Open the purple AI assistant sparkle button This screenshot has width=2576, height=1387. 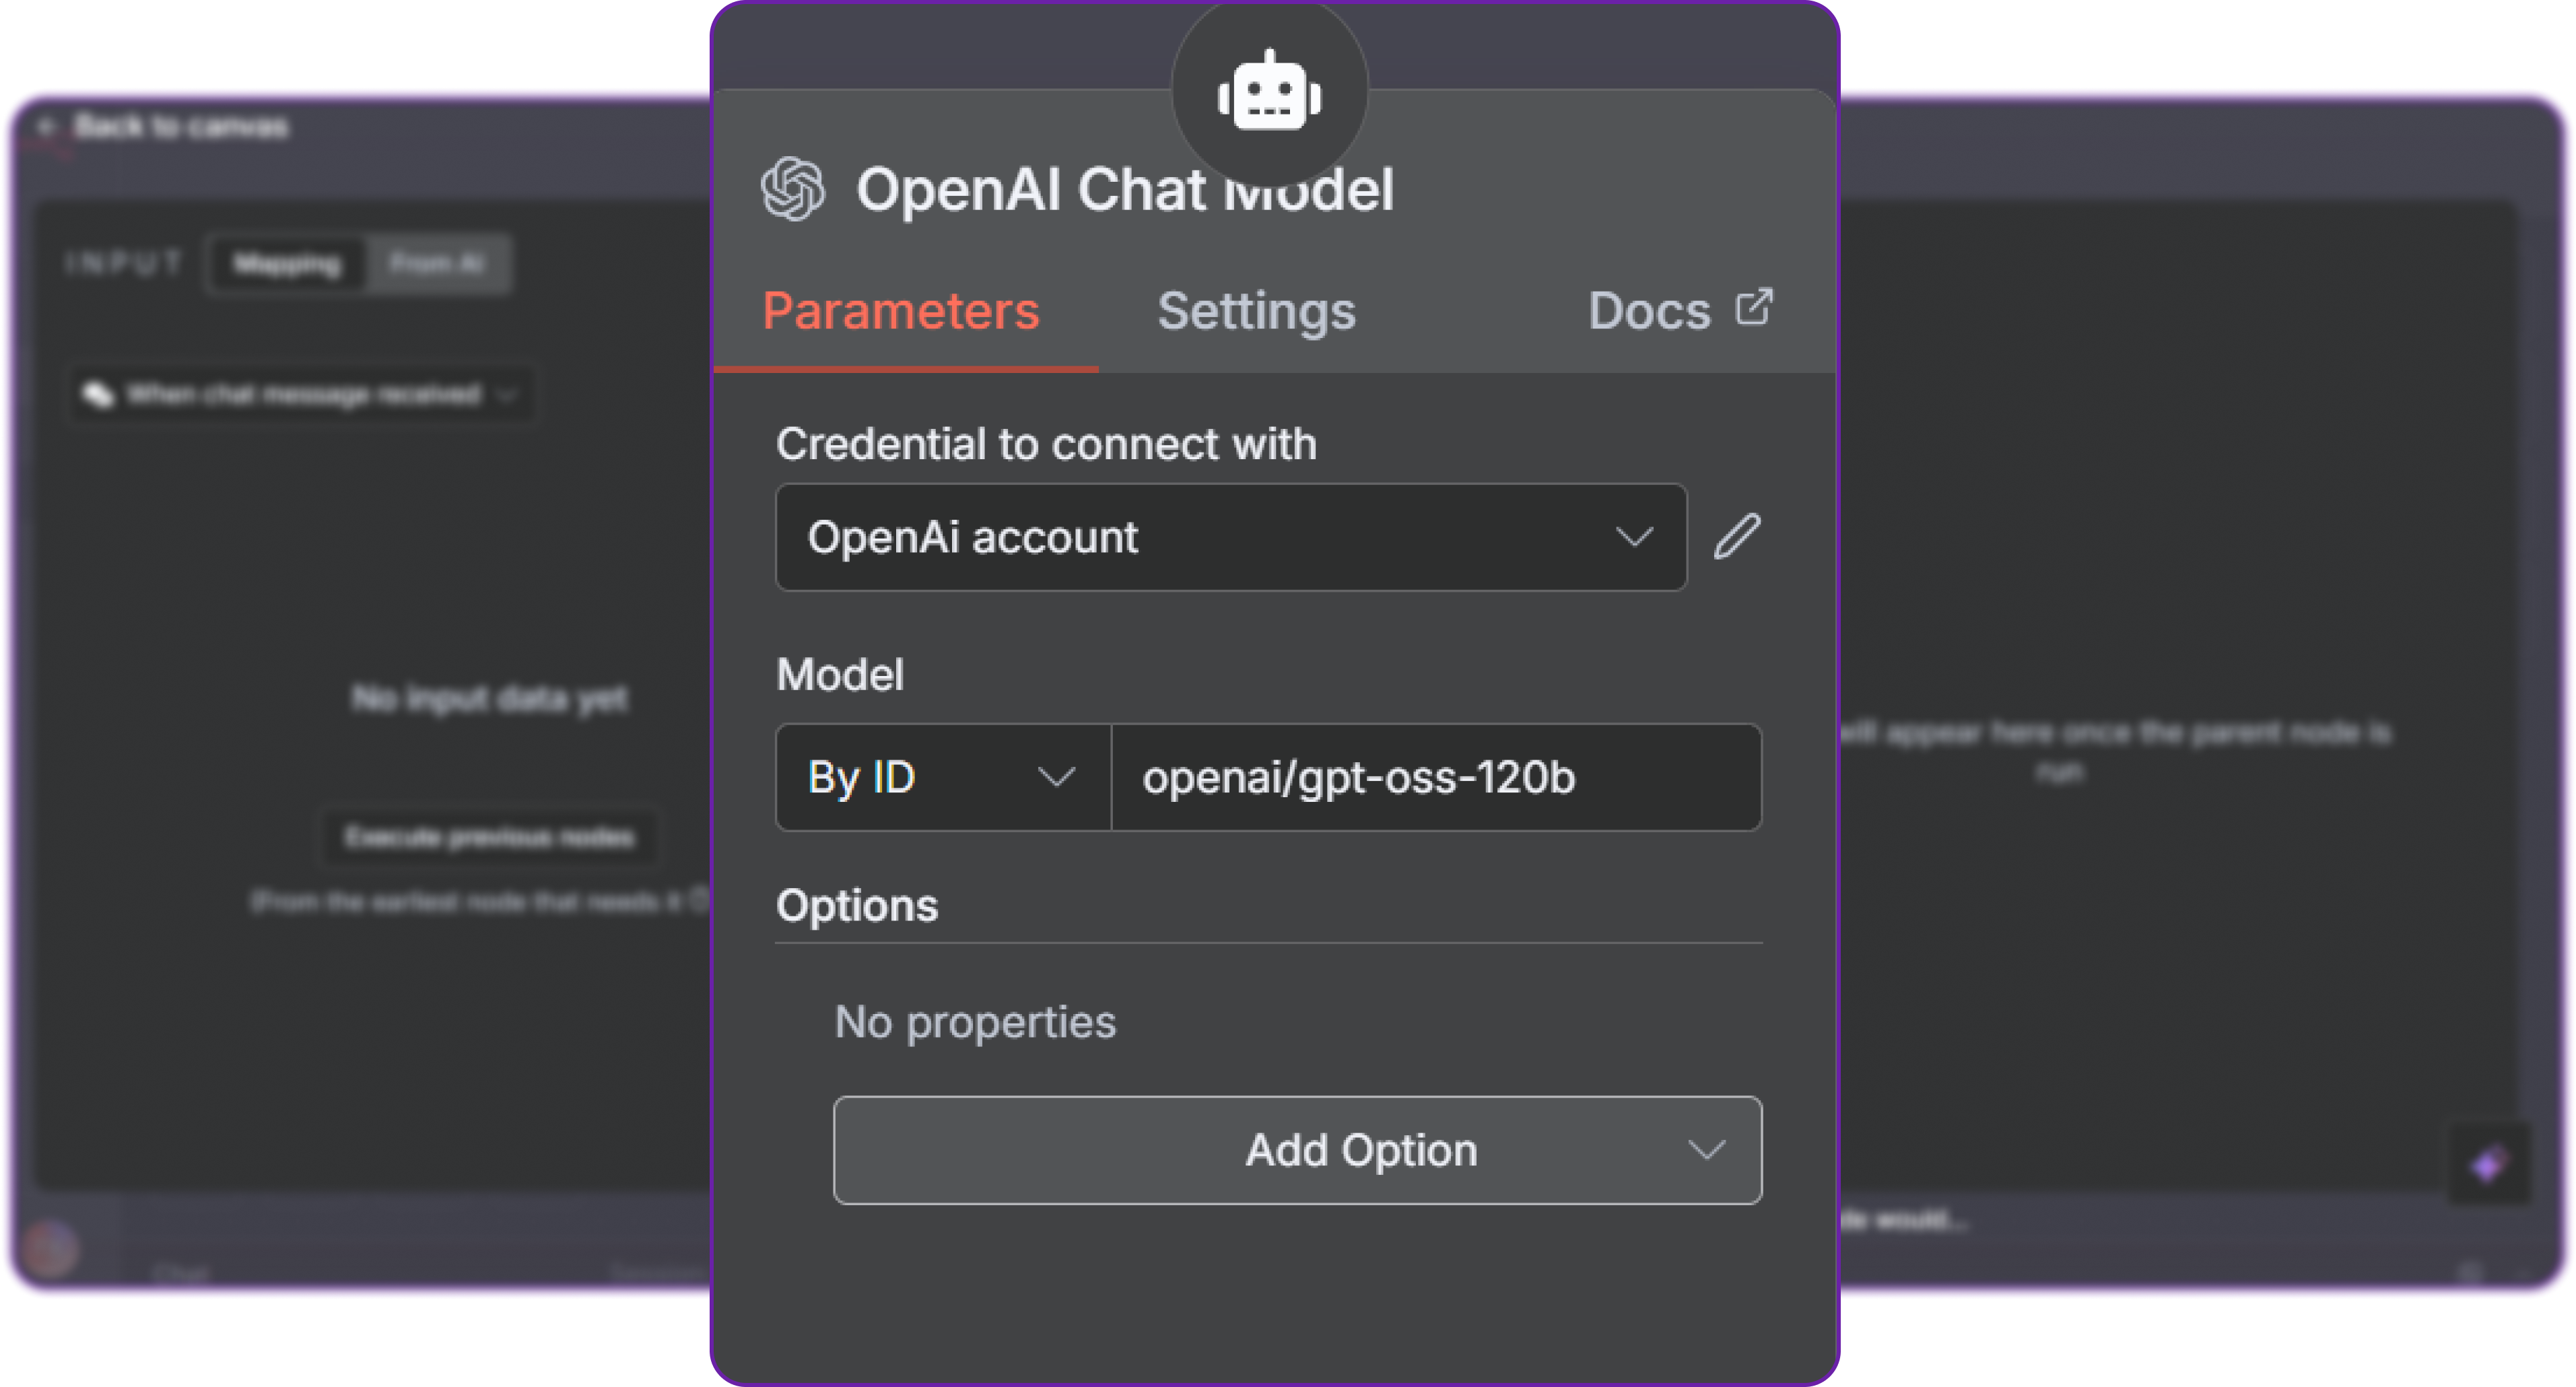(2488, 1164)
